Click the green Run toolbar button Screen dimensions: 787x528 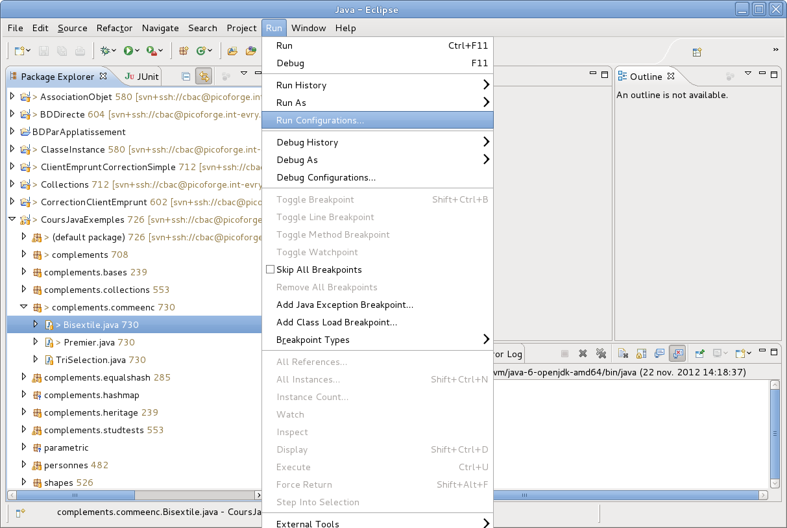(x=128, y=51)
